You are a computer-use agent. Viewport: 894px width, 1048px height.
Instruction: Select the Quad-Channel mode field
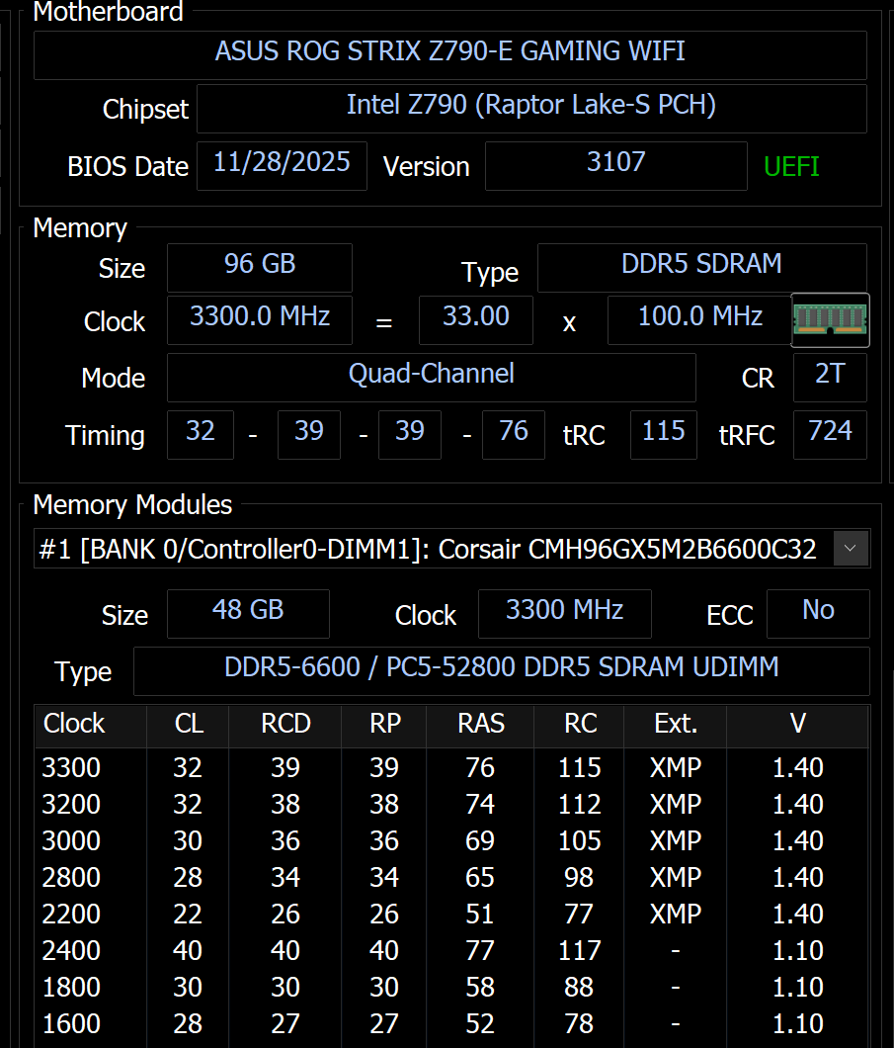pyautogui.click(x=431, y=376)
